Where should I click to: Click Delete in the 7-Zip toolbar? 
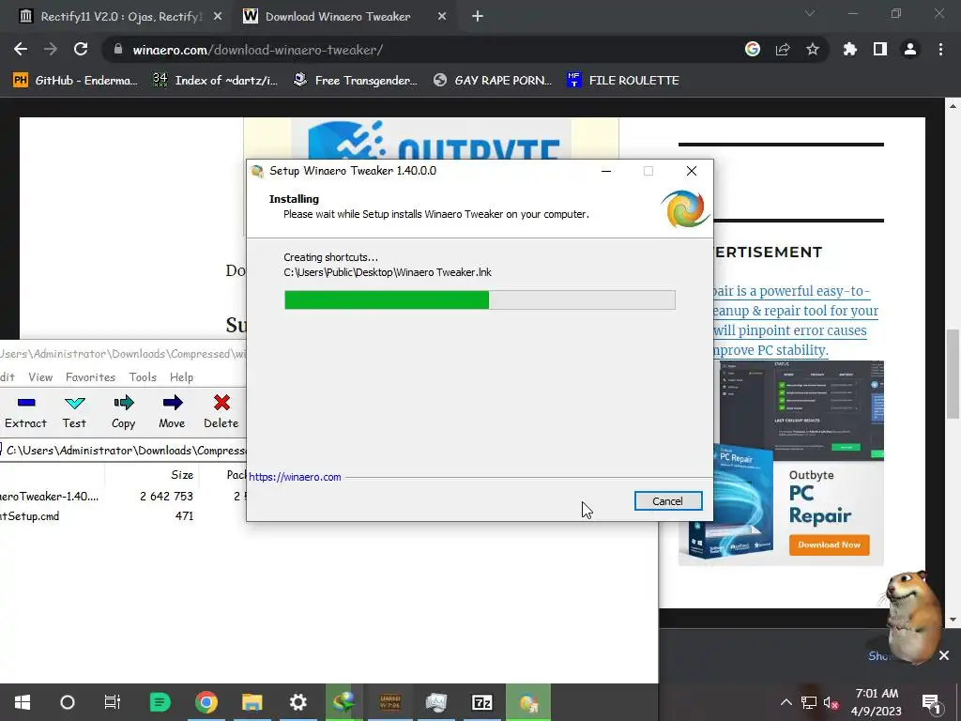tap(221, 411)
